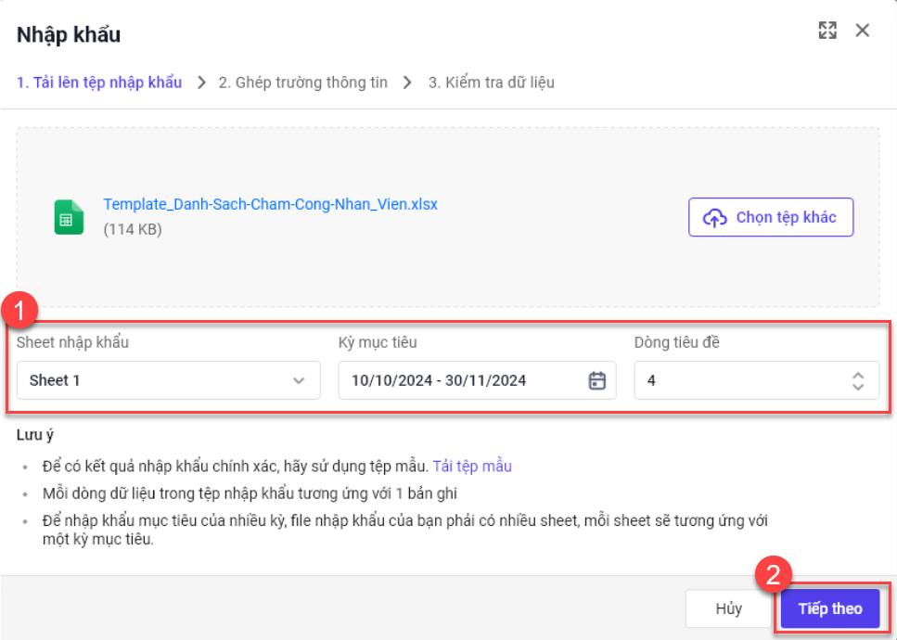
Task: Click the Chọn tệp khác button
Action: click(x=771, y=217)
